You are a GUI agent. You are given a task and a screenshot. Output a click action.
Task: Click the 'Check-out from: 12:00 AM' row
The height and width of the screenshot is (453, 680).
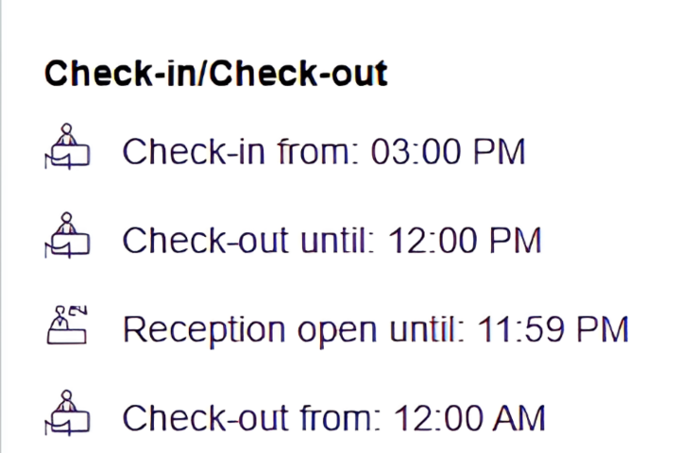[x=333, y=418]
